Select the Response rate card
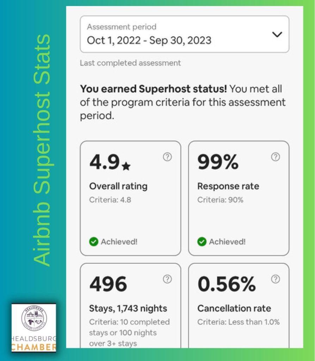Screen dimensions: 315x361 (x=239, y=212)
